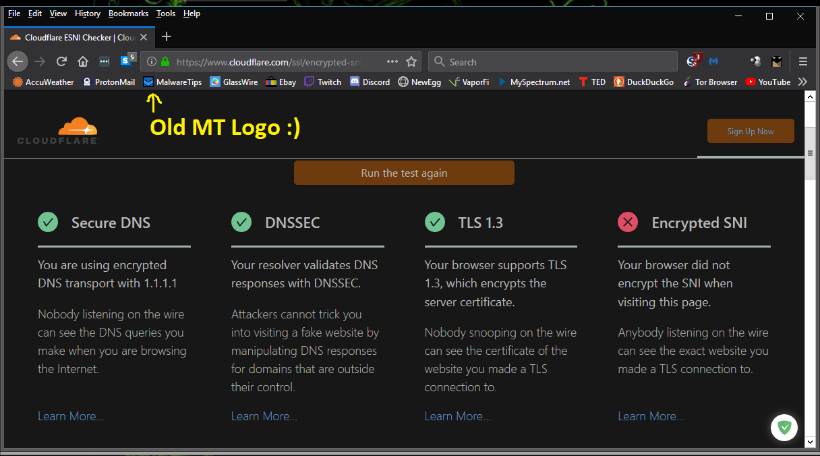
Task: Click the Forward navigation arrow
Action: click(x=40, y=61)
